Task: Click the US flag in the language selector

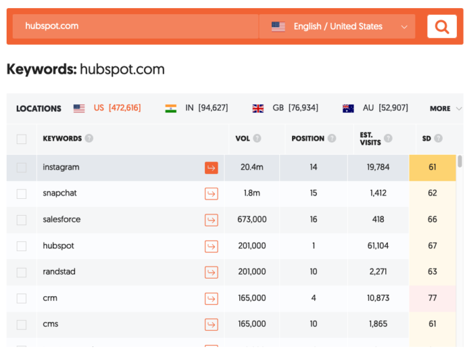Action: (x=278, y=27)
